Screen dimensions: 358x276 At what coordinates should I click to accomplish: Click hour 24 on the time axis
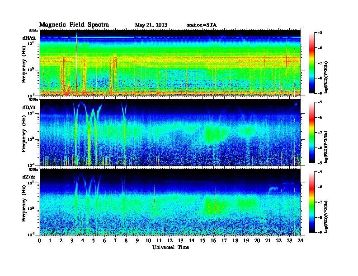(301, 240)
